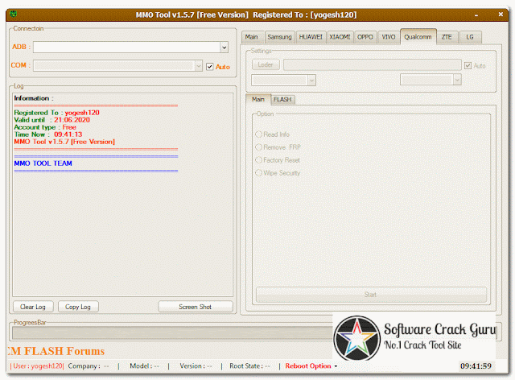Open the Reboot Option dropdown
This screenshot has width=515, height=380.
[311, 366]
